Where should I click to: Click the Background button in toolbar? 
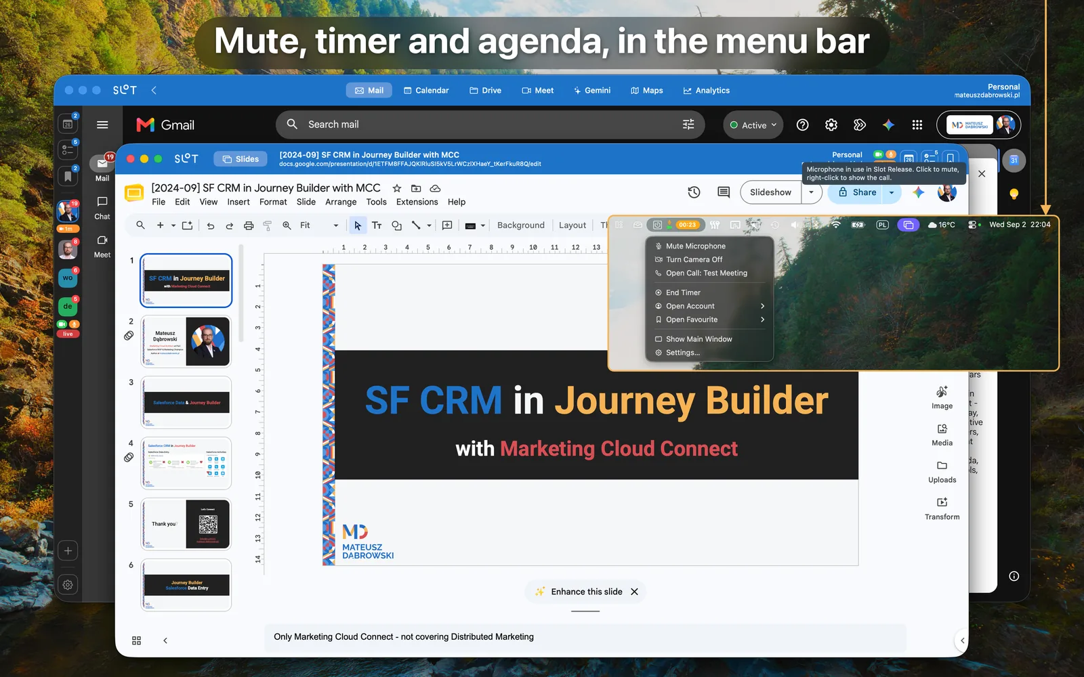(520, 225)
